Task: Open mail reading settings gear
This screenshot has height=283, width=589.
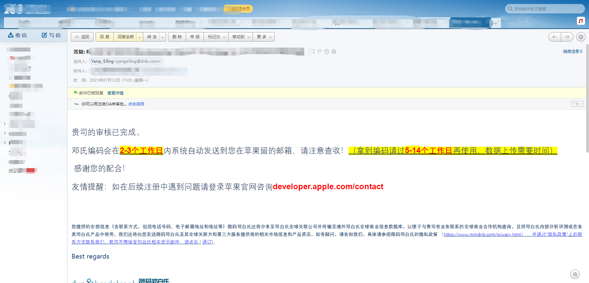Action: pyautogui.click(x=581, y=37)
